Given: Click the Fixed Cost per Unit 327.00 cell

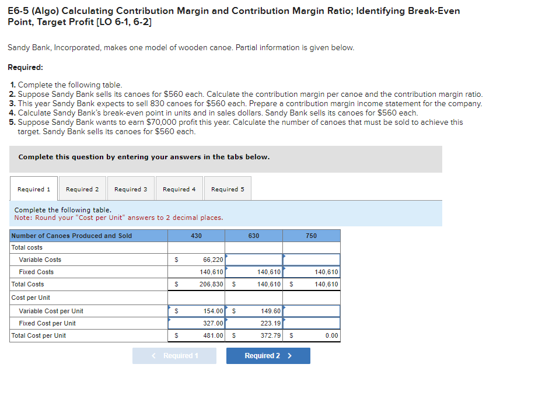Looking at the screenshot, I should click(x=195, y=323).
